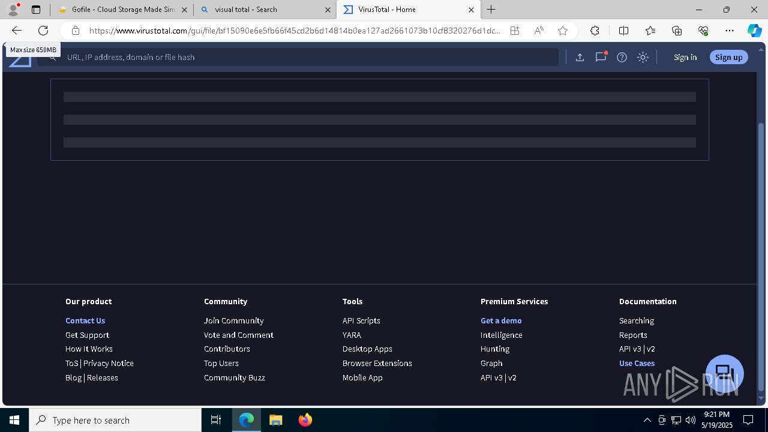Click the address bar URL
This screenshot has width=768, height=432.
tap(295, 31)
